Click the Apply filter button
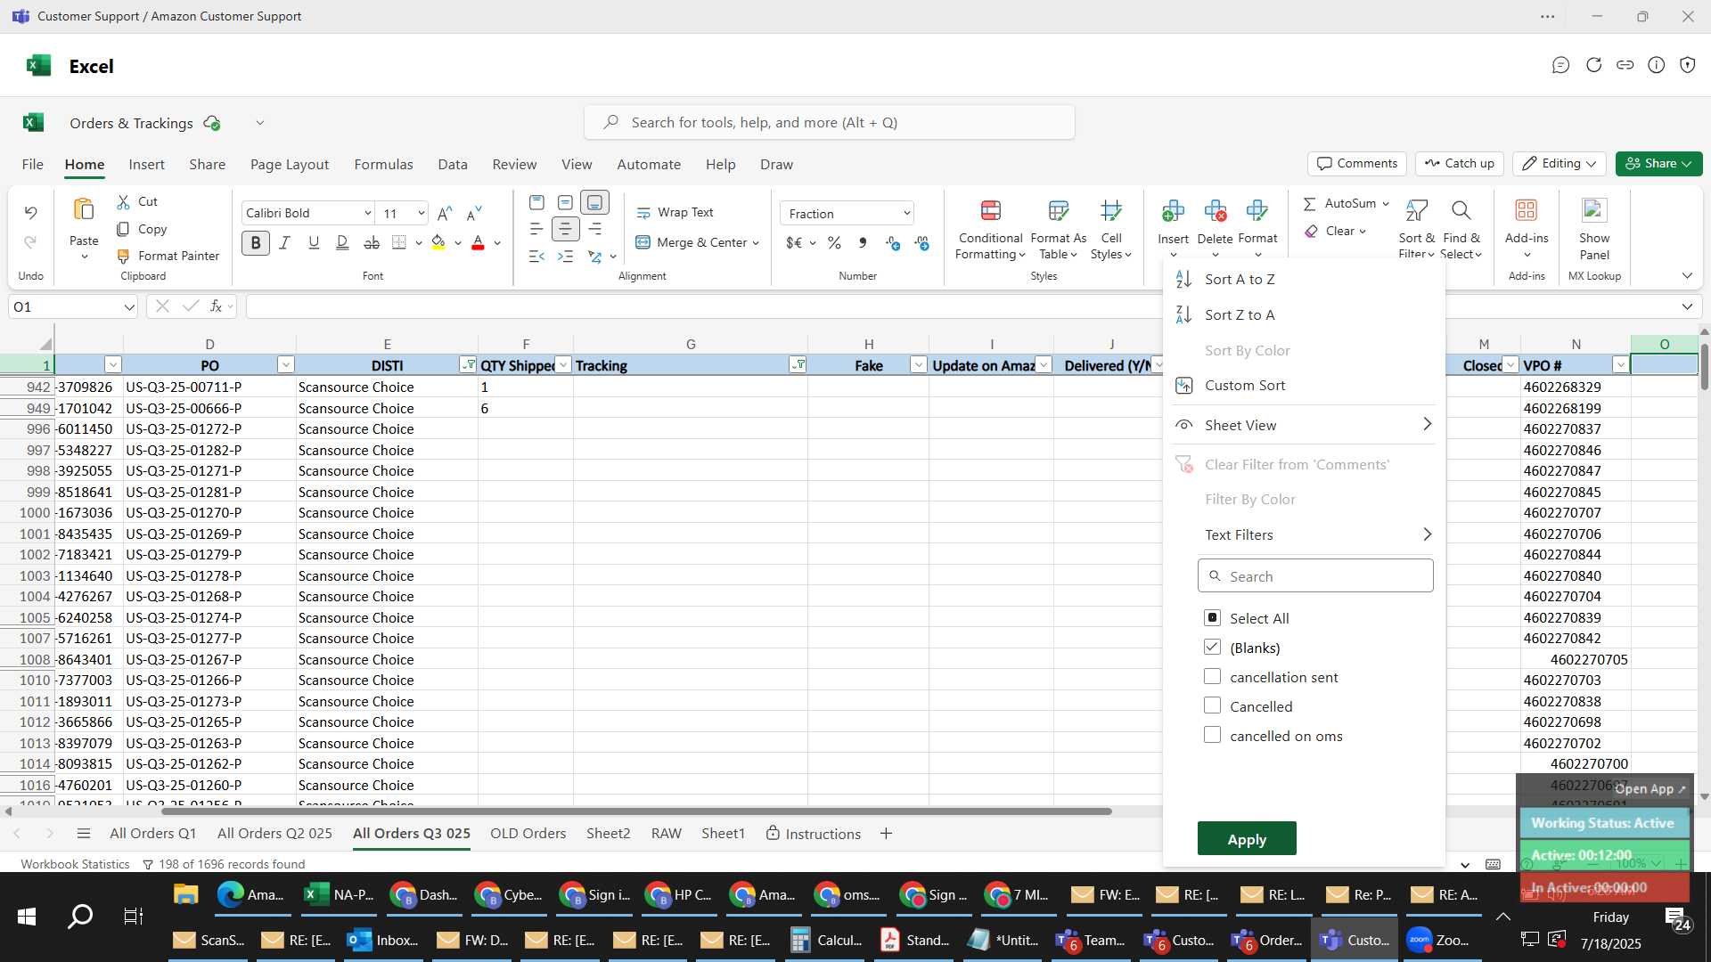This screenshot has width=1711, height=962. (x=1246, y=839)
